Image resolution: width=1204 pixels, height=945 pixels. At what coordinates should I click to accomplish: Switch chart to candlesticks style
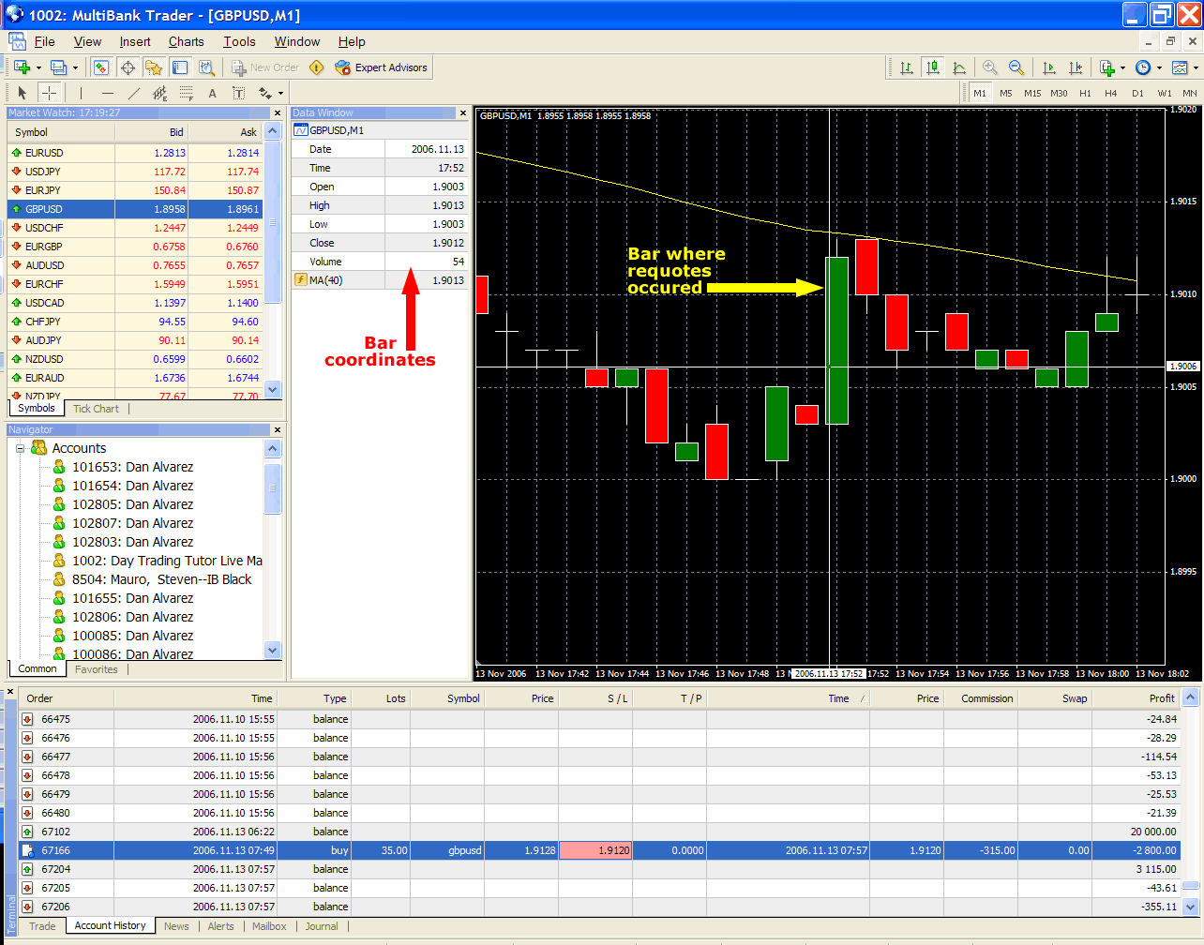click(932, 67)
